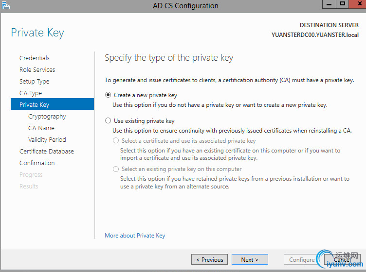The height and width of the screenshot is (272, 366).
Task: Navigate to Certificate Database page
Action: [x=47, y=152]
